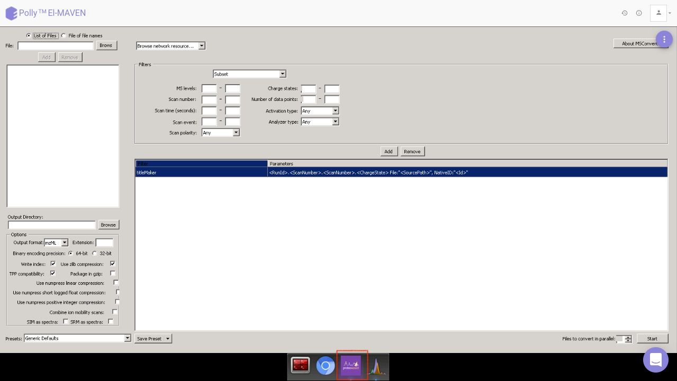Open the Analyzer type dropdown
The height and width of the screenshot is (381, 677).
(x=320, y=122)
